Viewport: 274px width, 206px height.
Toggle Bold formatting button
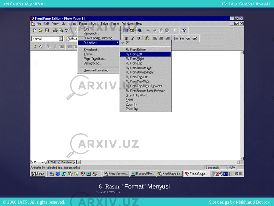[126, 38]
